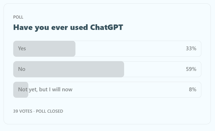Click the "39 VOTES" count text
The width and height of the screenshot is (215, 131).
click(x=22, y=111)
